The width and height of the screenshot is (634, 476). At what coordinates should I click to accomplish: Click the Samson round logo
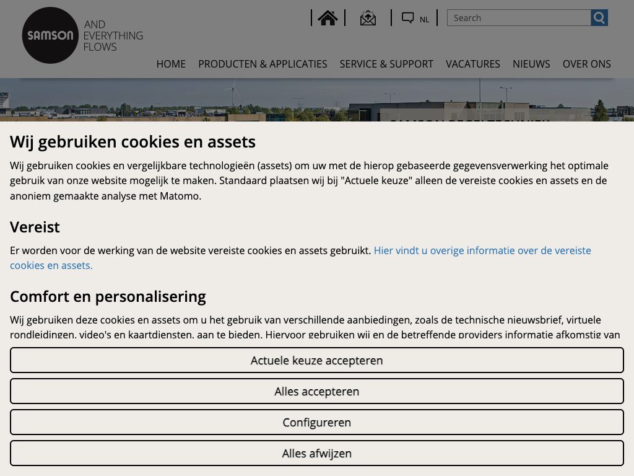[x=50, y=35]
